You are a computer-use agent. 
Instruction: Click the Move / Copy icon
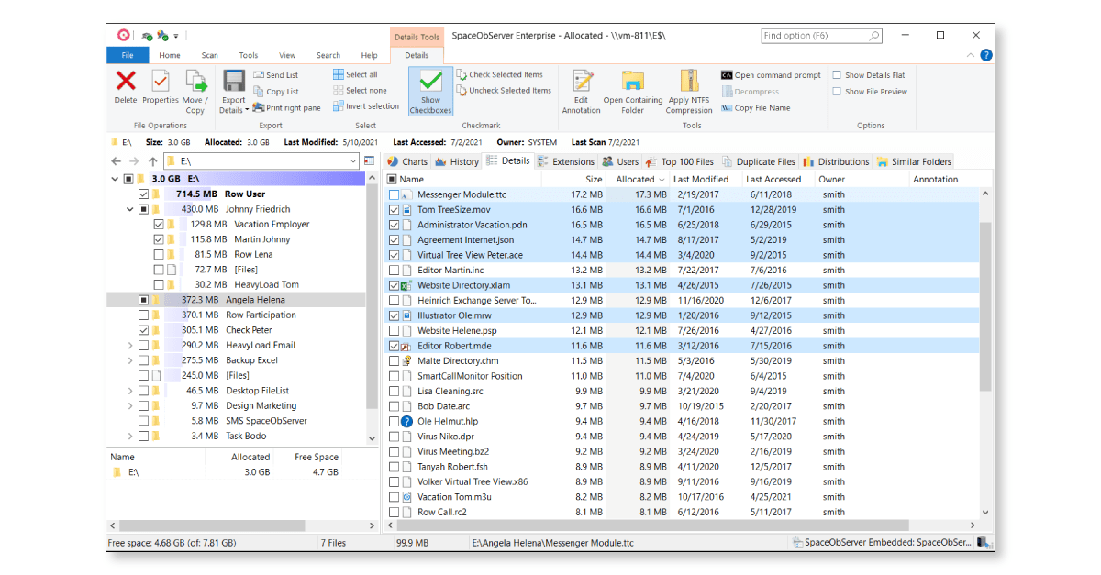(x=195, y=81)
